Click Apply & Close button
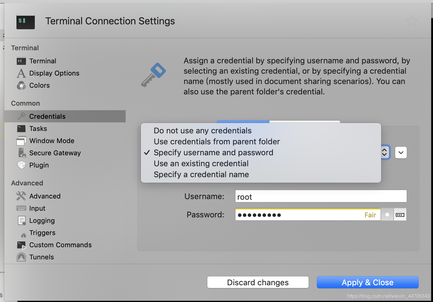This screenshot has width=433, height=302. [x=368, y=283]
